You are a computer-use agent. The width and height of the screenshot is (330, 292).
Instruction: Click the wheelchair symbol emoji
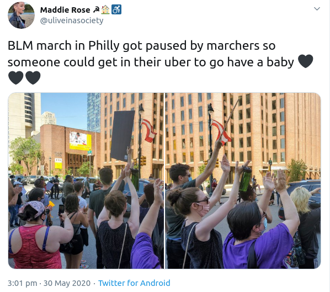(116, 10)
